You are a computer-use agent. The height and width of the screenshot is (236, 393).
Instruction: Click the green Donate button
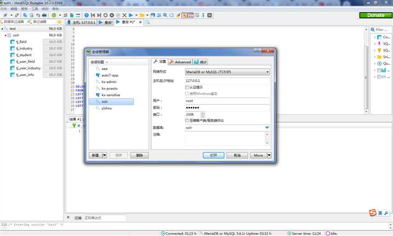375,15
